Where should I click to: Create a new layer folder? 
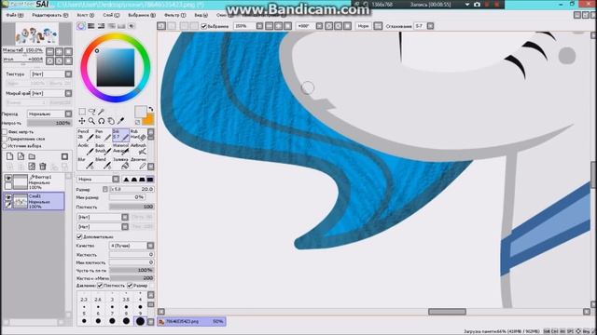pos(32,156)
